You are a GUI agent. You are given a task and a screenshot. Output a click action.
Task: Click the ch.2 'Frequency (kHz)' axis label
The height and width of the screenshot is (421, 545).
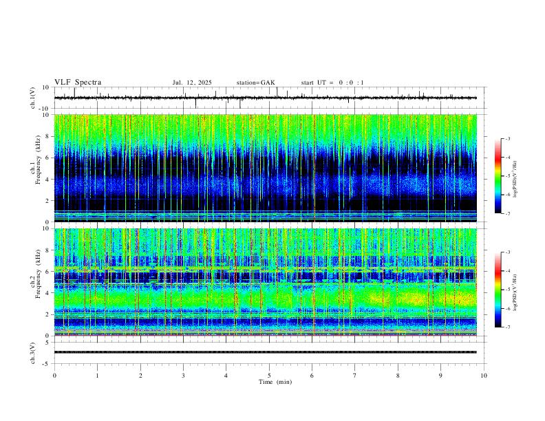[38, 273]
